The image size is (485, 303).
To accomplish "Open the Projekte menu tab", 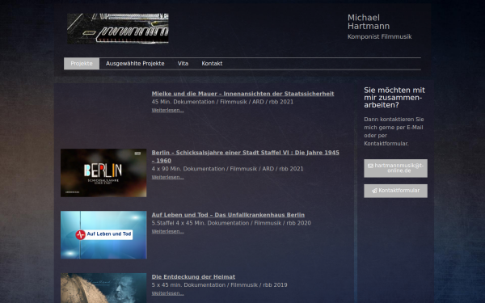I will pos(82,63).
